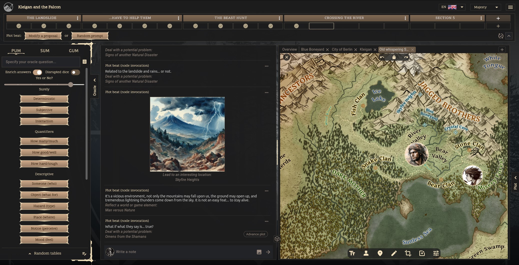Open the Blue Boneyard map tab
519x265 pixels.
[313, 49]
